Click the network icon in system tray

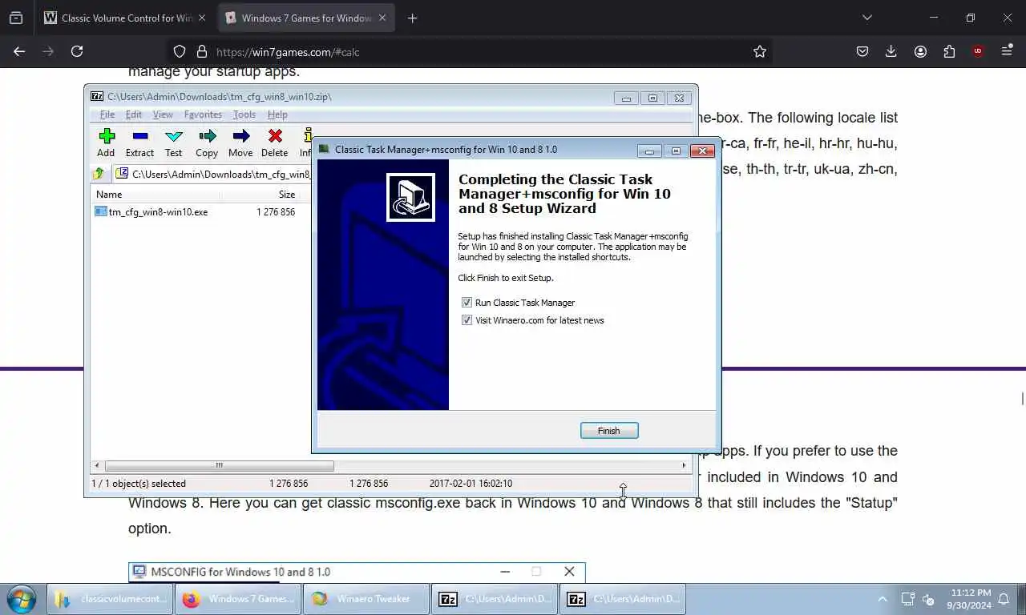coord(907,599)
